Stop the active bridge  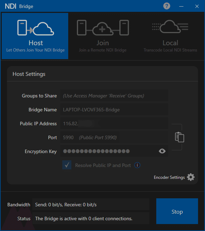click(x=177, y=211)
